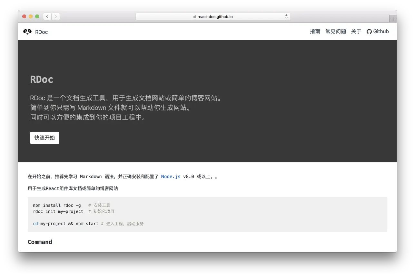Viewport: 415px width, 278px height.
Task: Click the 'cd my-project && npm start' line
Action: tap(65, 224)
